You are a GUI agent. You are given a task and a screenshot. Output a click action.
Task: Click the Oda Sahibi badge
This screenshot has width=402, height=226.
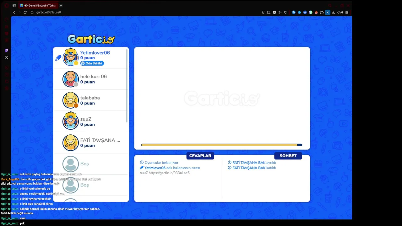click(x=92, y=63)
